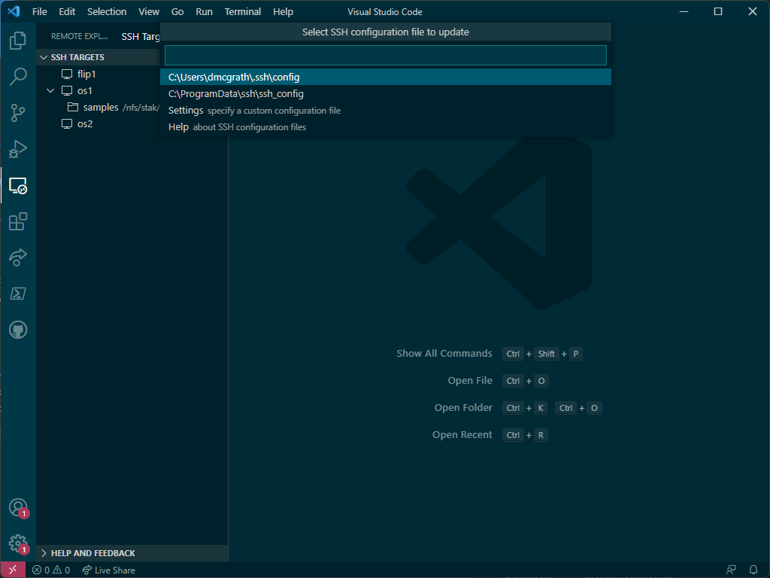Maximize the Visual Studio Code window

[x=718, y=11]
